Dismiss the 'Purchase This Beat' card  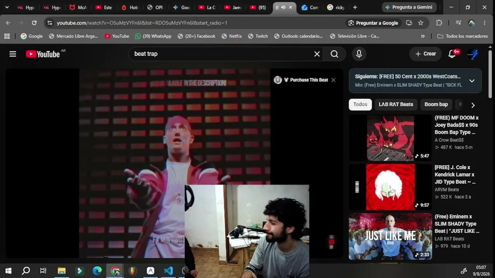point(333,80)
